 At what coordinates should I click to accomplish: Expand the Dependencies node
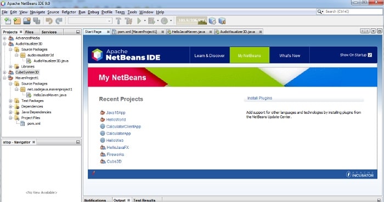coord(10,107)
